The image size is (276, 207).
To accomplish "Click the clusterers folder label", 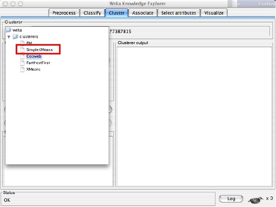I will click(x=29, y=37).
